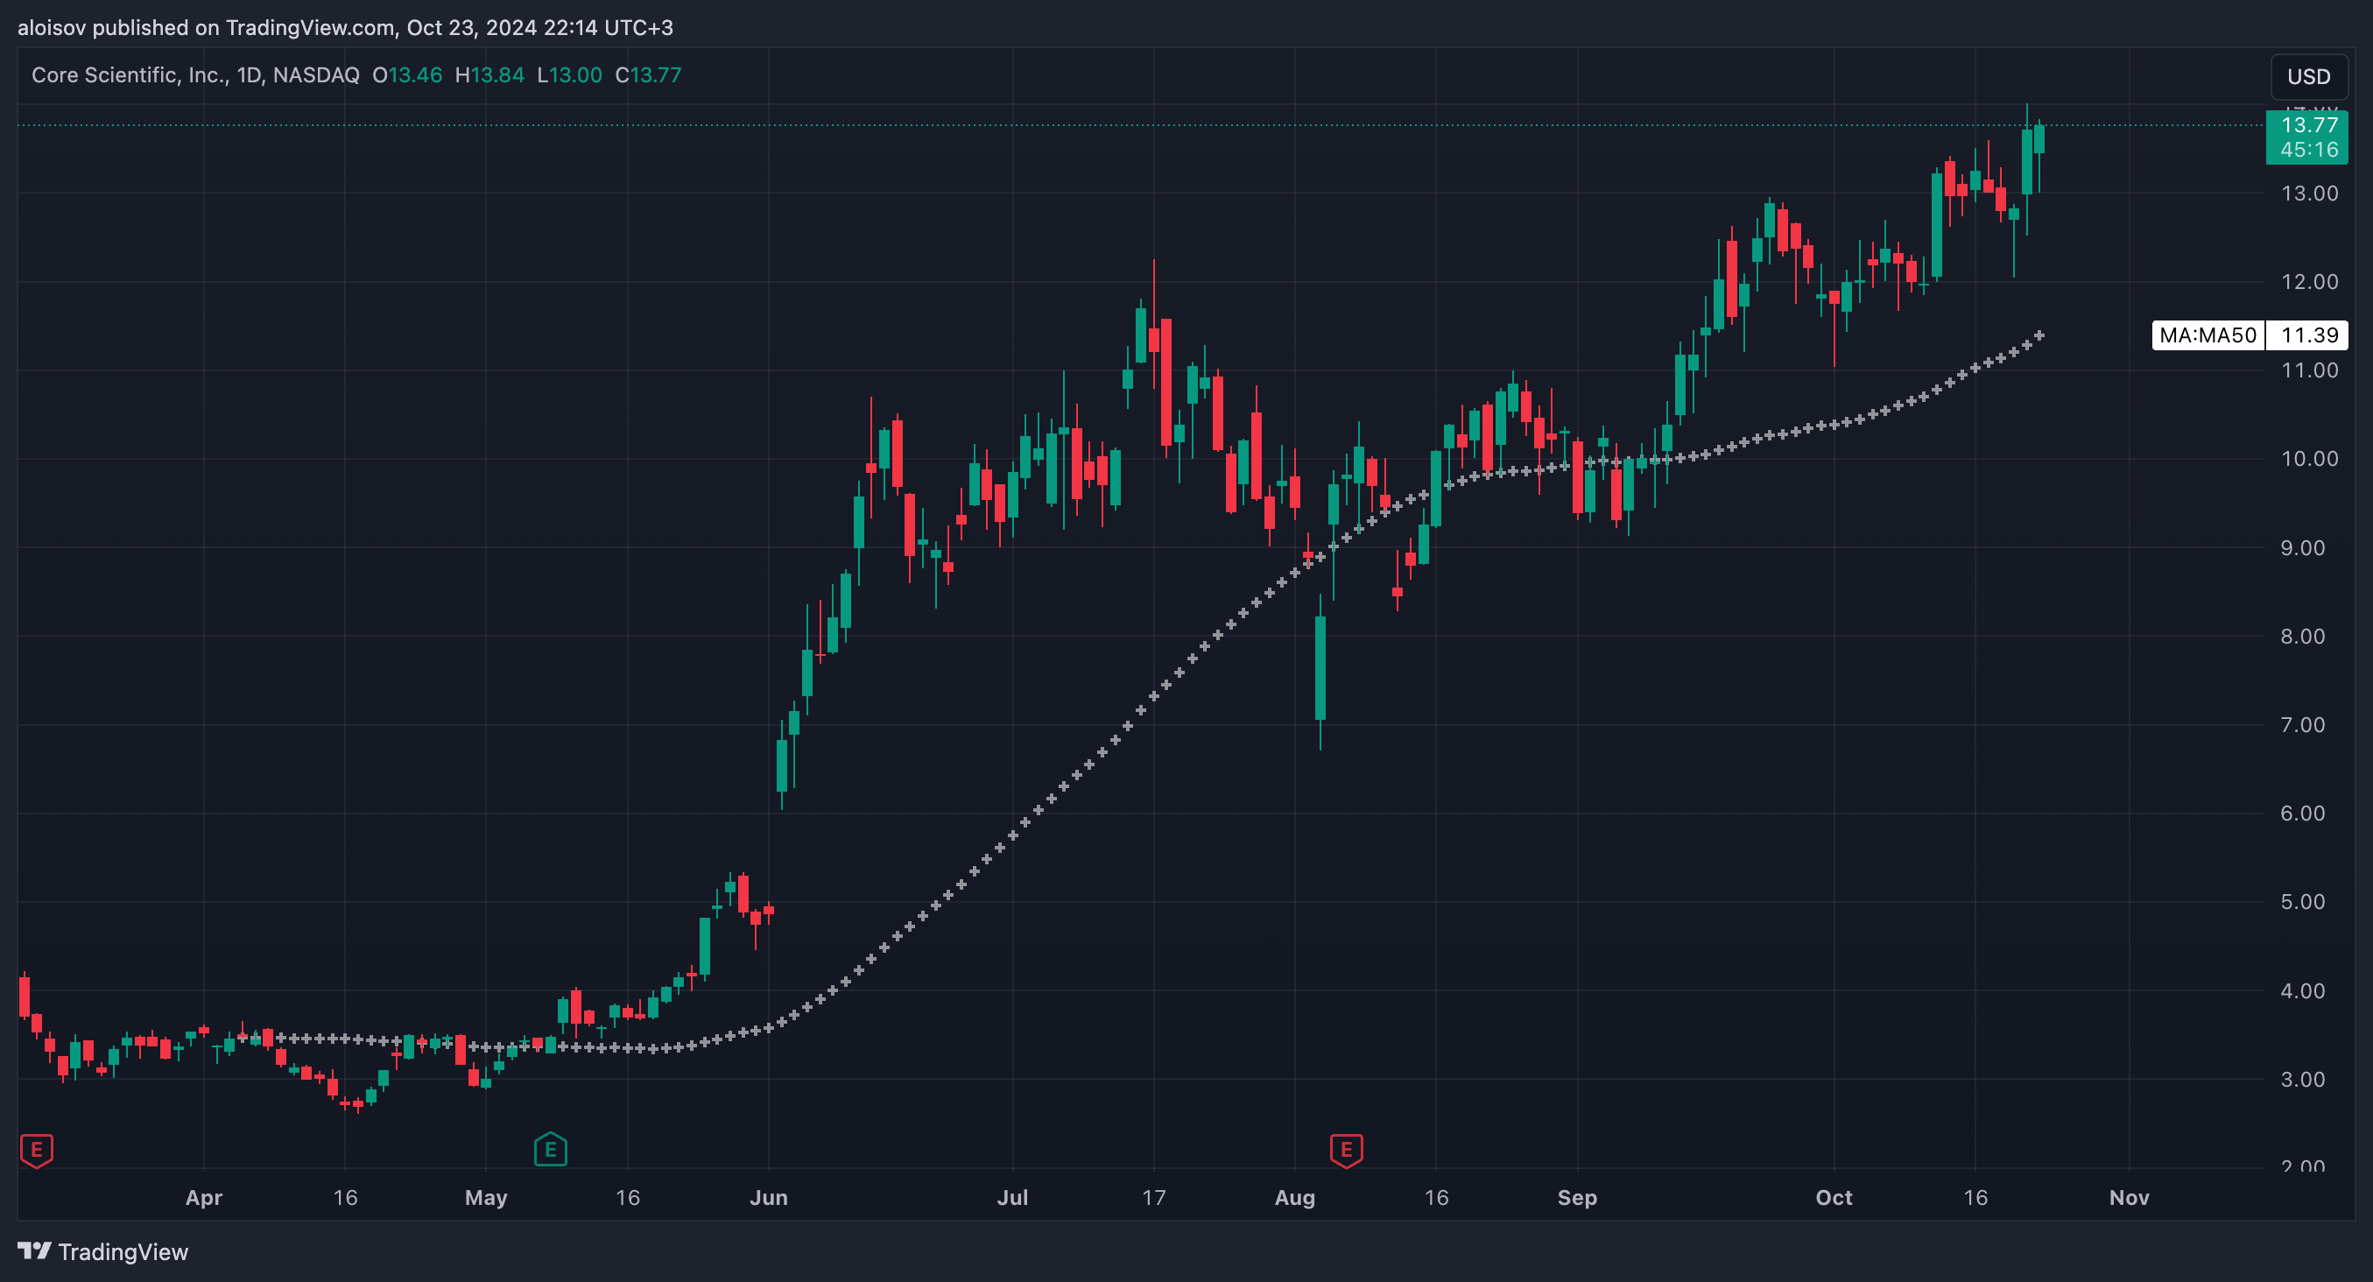The width and height of the screenshot is (2373, 1282).
Task: Click the May date axis label
Action: click(x=485, y=1197)
